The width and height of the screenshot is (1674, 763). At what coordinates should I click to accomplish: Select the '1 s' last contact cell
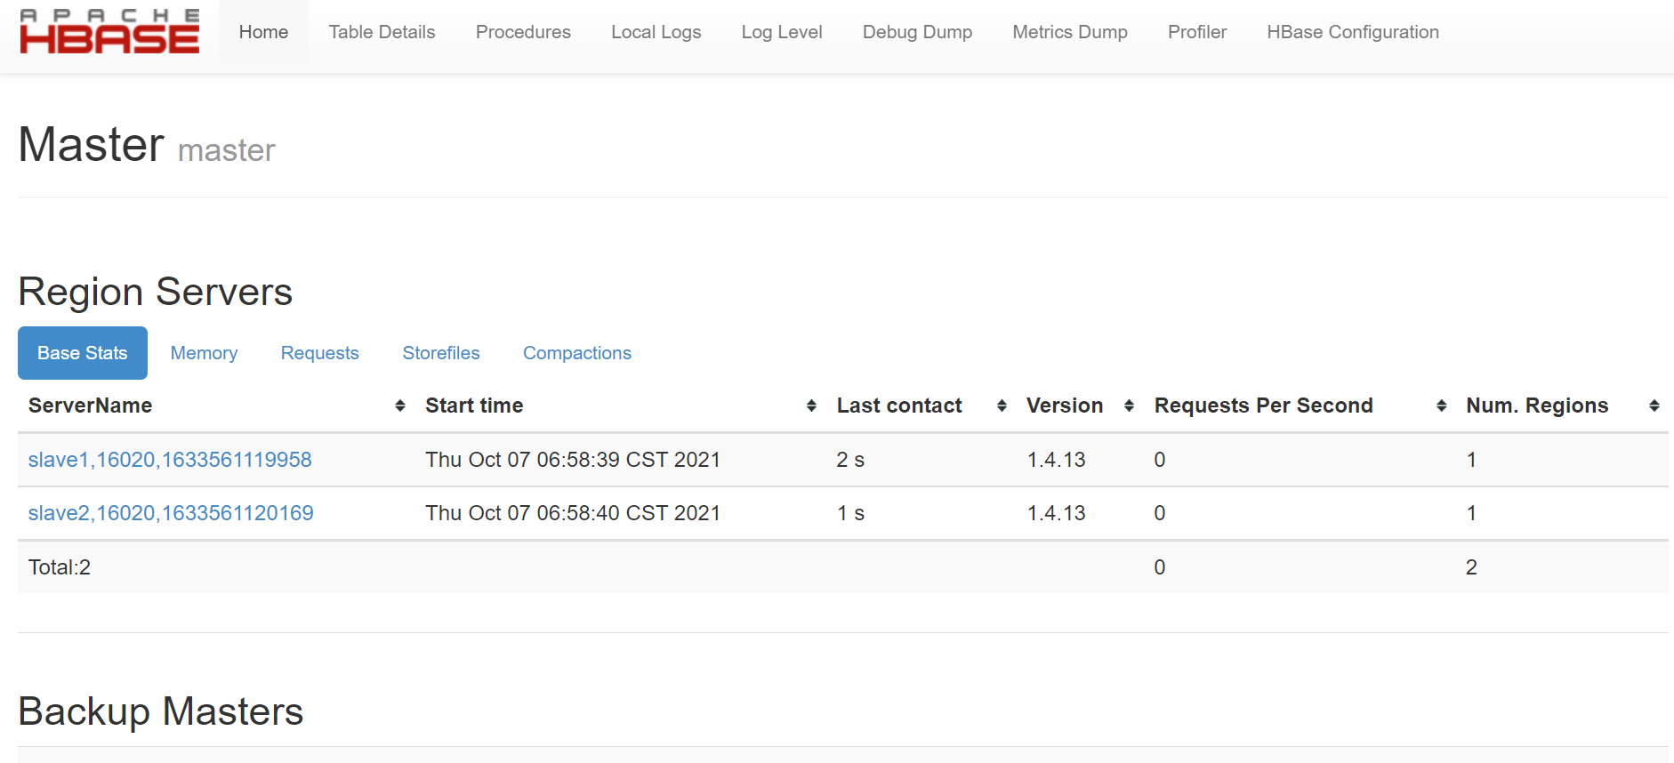point(850,513)
